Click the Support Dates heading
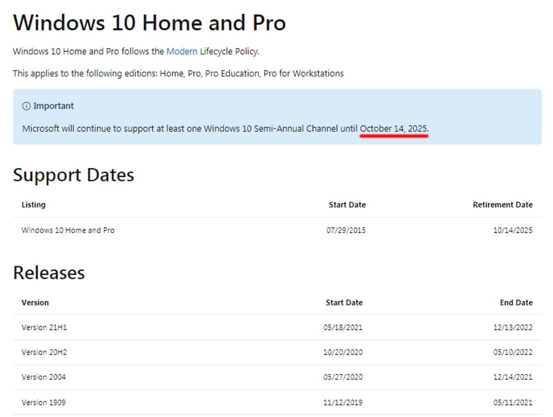 [x=73, y=175]
